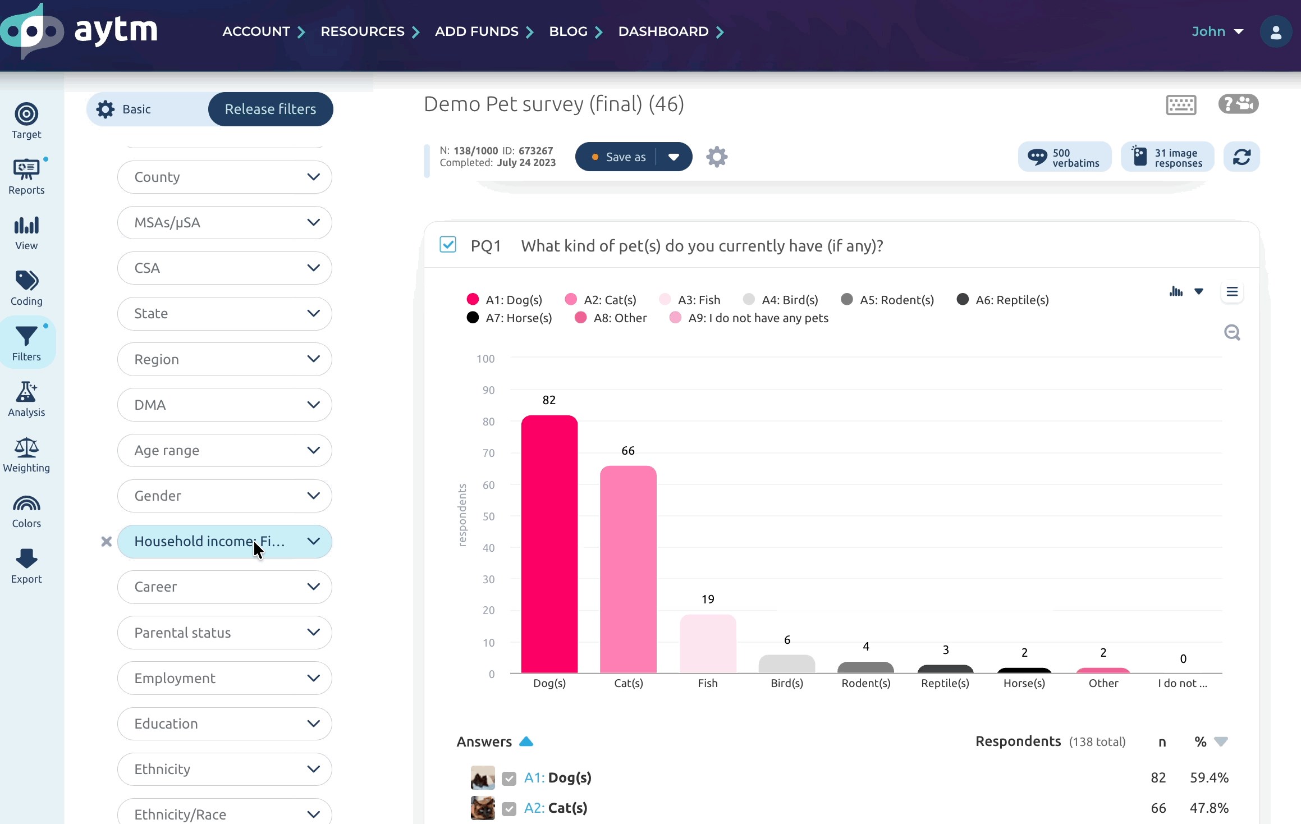Expand the Age range filter dropdown
Image resolution: width=1301 pixels, height=824 pixels.
[225, 450]
